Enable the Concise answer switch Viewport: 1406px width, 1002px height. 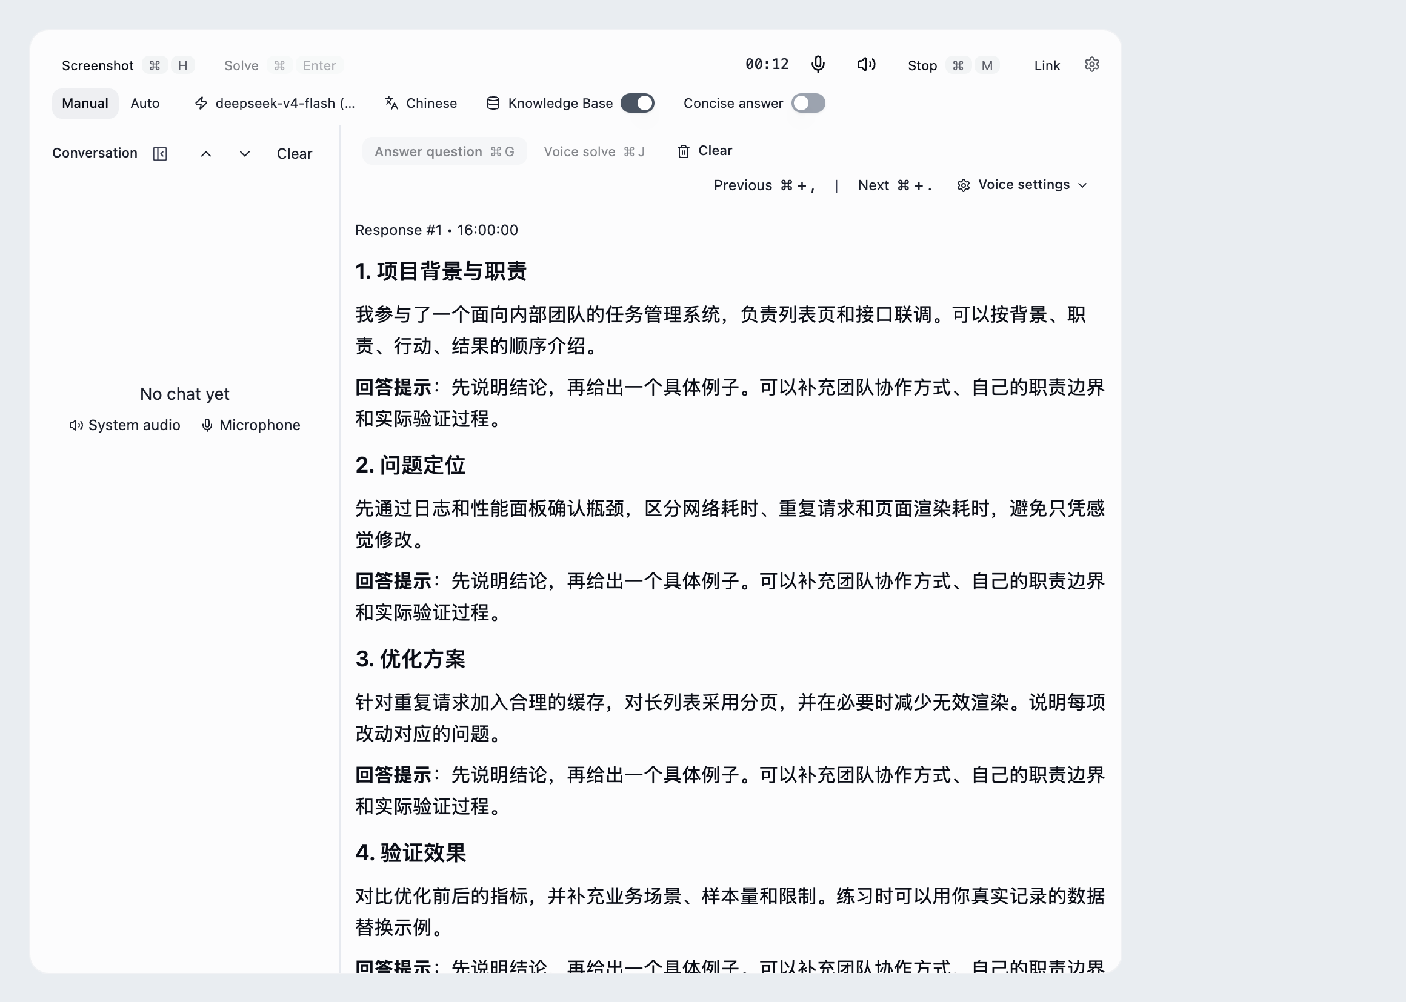coord(808,103)
